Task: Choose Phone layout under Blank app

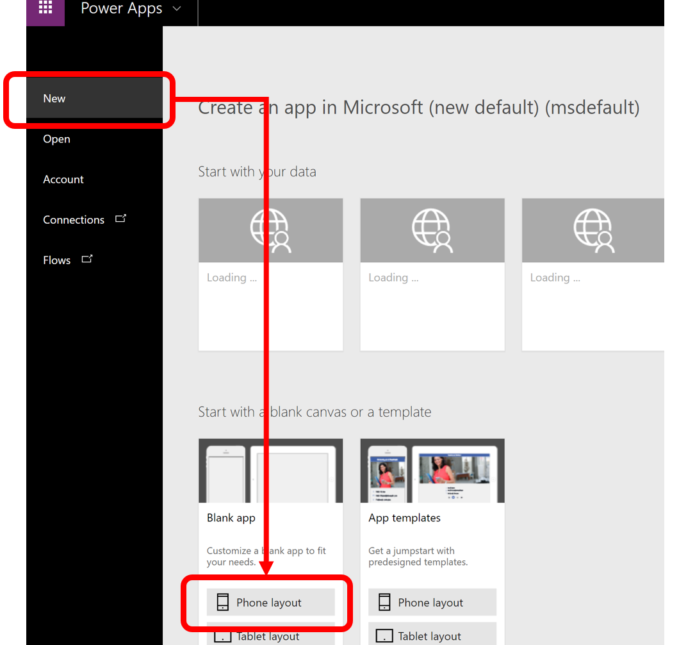Action: [x=271, y=602]
